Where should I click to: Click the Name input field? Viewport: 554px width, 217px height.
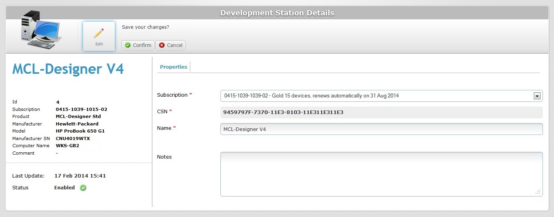381,129
